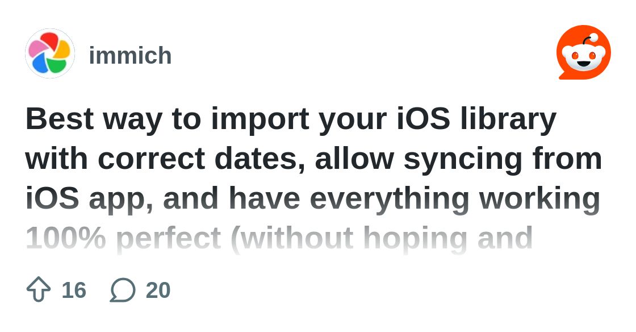Click the upvote count of 16
This screenshot has height=332, width=636.
pos(74,290)
